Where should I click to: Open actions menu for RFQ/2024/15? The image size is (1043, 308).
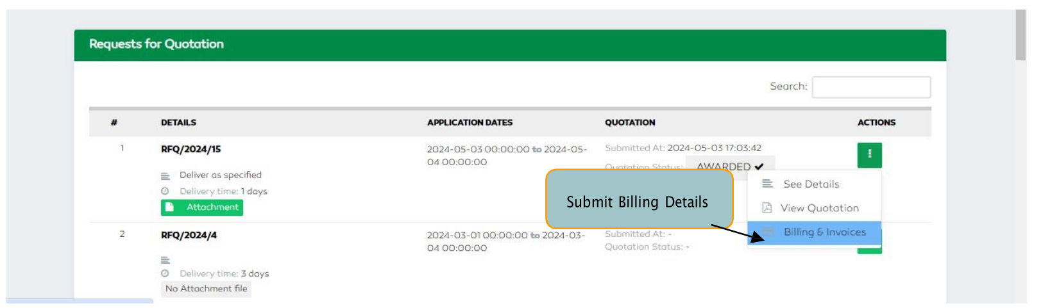point(869,155)
